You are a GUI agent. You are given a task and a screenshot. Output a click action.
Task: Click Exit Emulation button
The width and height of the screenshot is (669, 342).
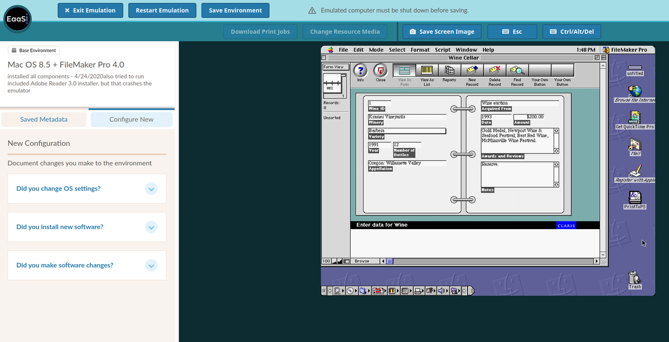coord(90,10)
